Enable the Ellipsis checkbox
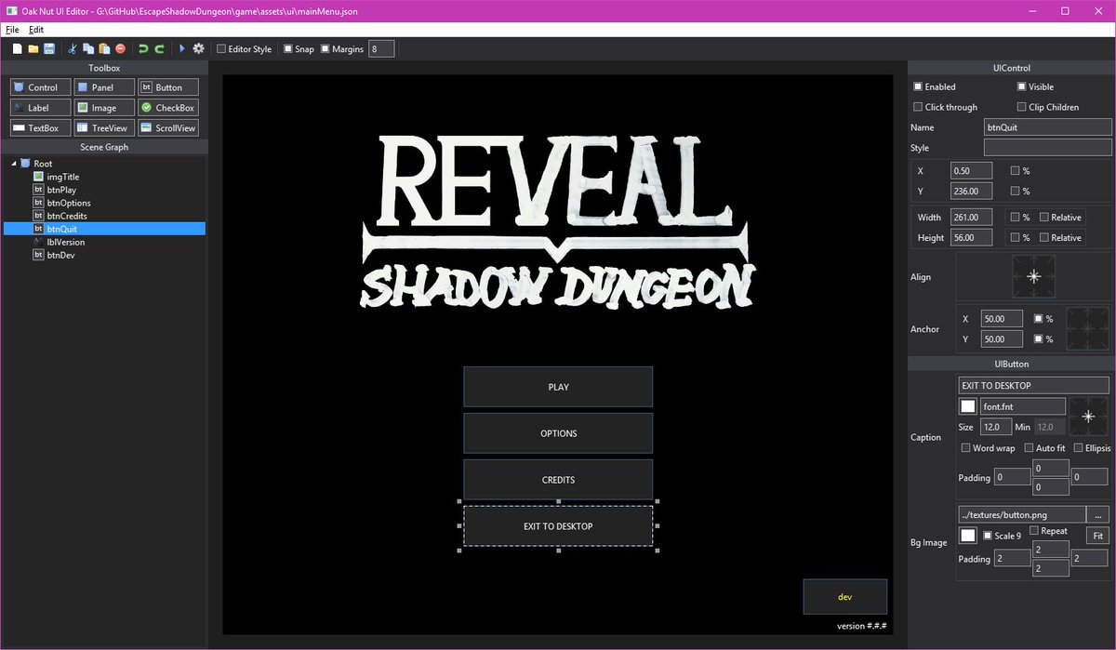Screen dimensions: 1116x650 (1077, 447)
